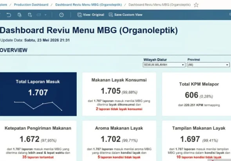Click the Makanan Layak Konsumsi value 1.705
Viewport: 231px width, 161px height.
(111, 91)
